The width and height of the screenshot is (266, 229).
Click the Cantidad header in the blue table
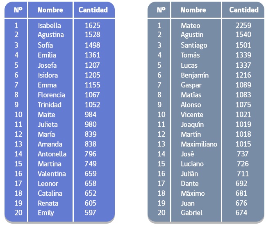(x=93, y=10)
